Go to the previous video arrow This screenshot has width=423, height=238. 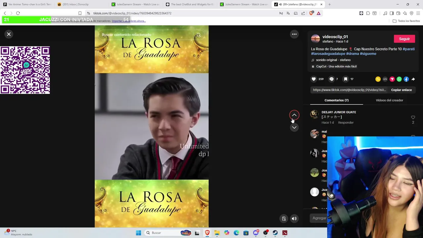[x=294, y=115]
